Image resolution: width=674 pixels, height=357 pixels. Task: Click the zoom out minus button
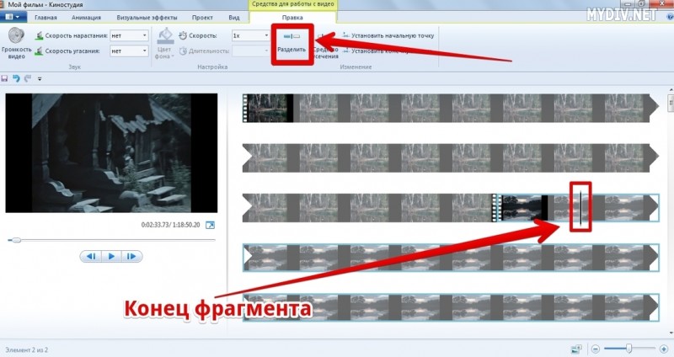[x=596, y=349]
